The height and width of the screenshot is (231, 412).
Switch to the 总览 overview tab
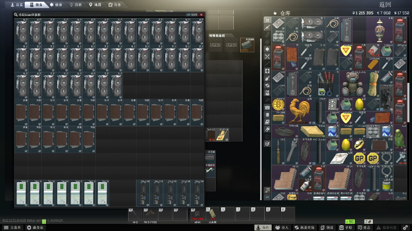[16, 5]
